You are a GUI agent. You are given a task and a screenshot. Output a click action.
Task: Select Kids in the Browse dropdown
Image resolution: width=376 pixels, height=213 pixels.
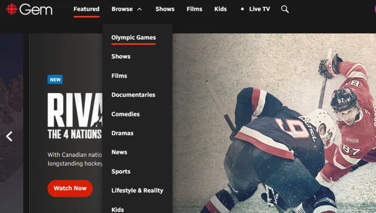click(117, 209)
